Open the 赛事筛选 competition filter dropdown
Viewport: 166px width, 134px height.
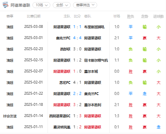coord(85,5)
